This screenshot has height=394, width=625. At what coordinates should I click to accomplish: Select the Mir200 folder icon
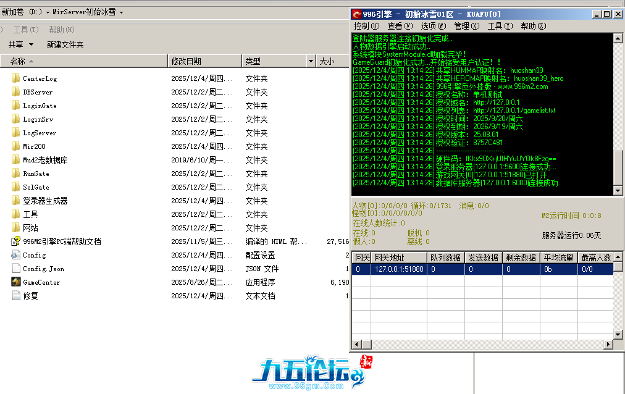(x=16, y=146)
